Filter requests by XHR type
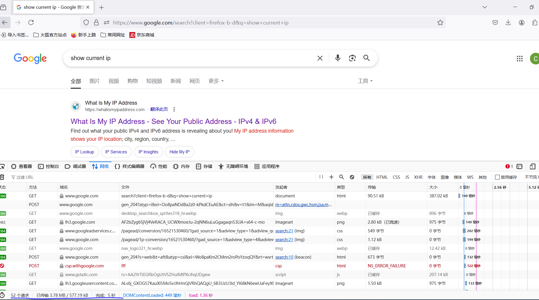 pyautogui.click(x=418, y=177)
